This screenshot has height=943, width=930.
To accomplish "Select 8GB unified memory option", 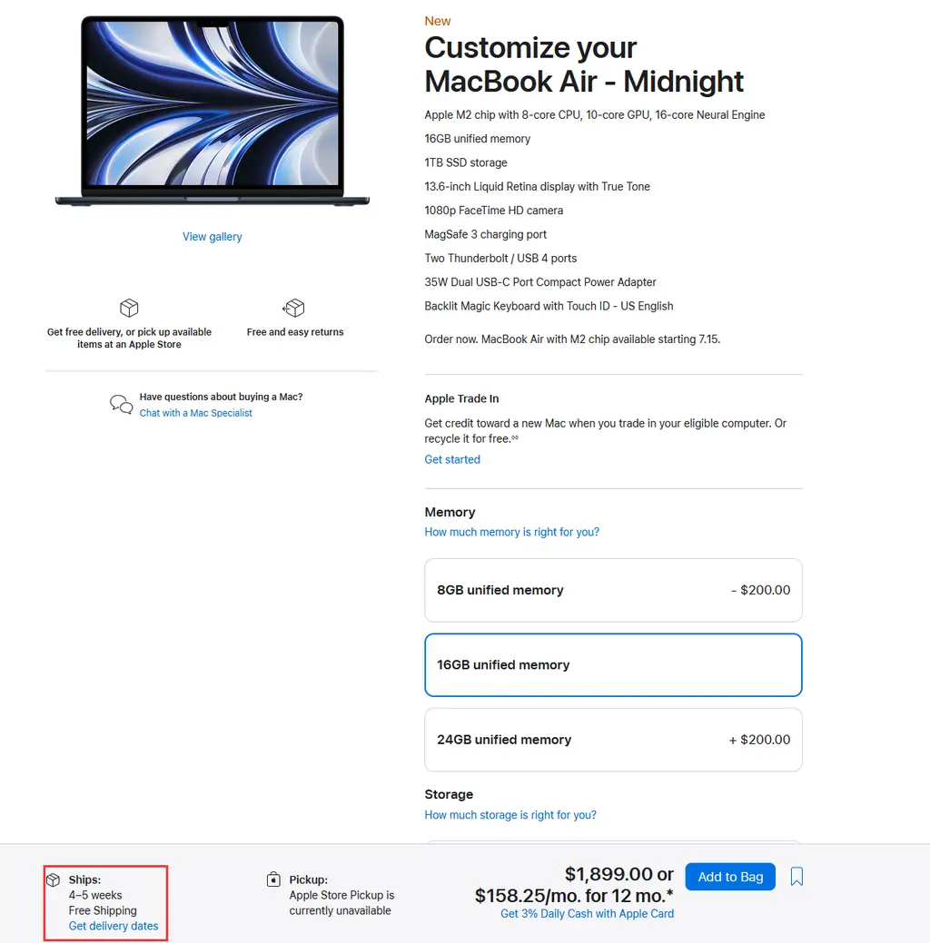I will click(x=613, y=590).
